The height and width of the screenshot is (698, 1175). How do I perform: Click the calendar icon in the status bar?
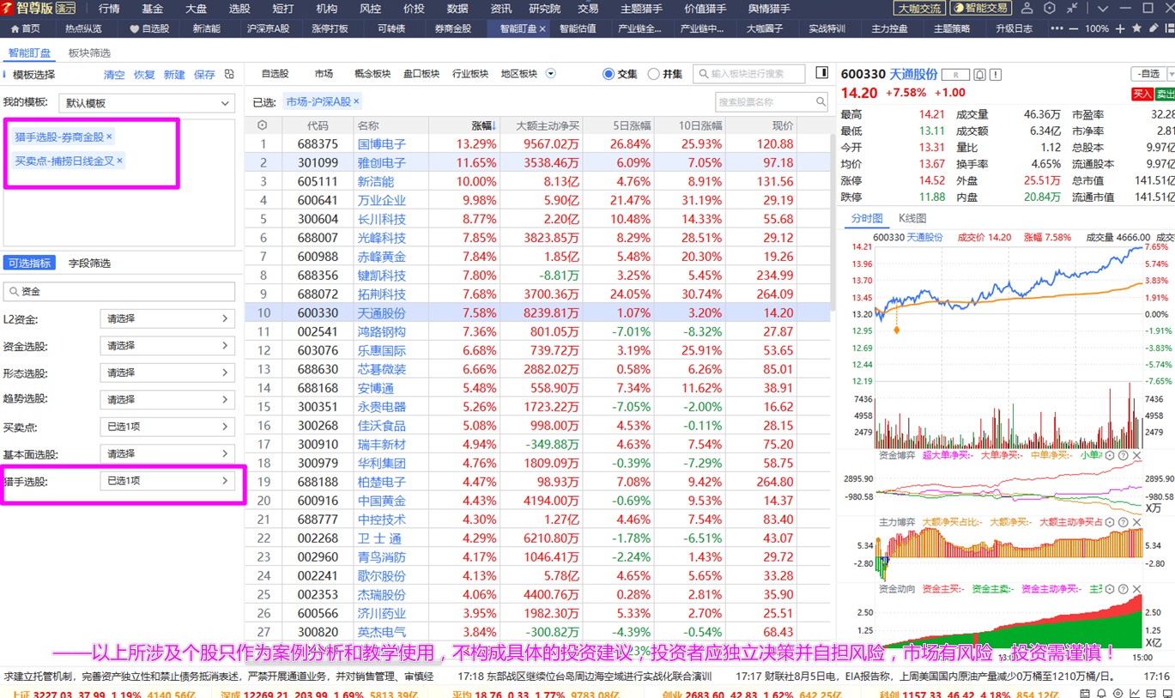coord(1085,694)
